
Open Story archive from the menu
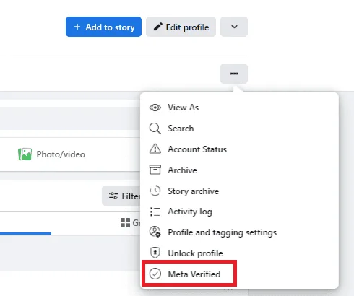pyautogui.click(x=239, y=191)
